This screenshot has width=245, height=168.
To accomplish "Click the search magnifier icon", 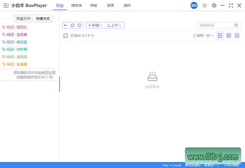I will click(x=236, y=25).
